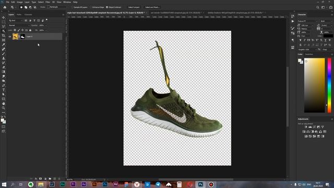
Task: Open layer filter Kind dropdown
Action: (x=16, y=20)
